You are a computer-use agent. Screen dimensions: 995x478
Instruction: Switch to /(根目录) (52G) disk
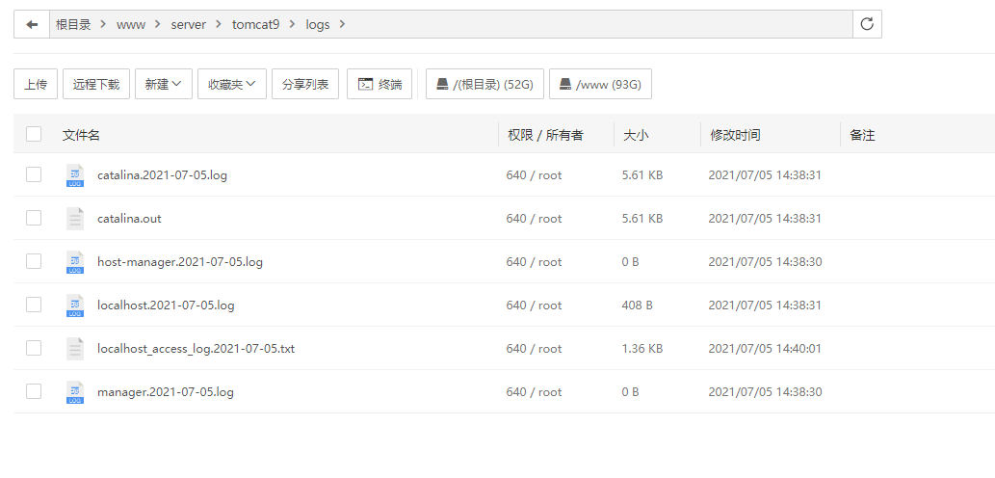[484, 84]
